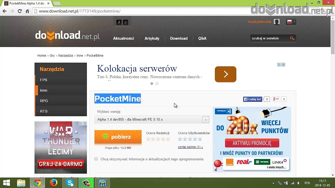Click the Google +1 button

tap(276, 99)
